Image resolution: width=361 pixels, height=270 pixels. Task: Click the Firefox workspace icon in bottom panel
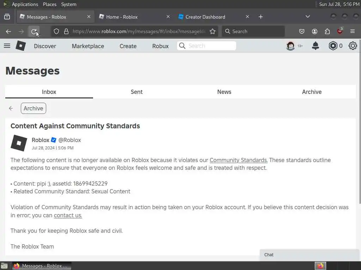tap(320, 266)
